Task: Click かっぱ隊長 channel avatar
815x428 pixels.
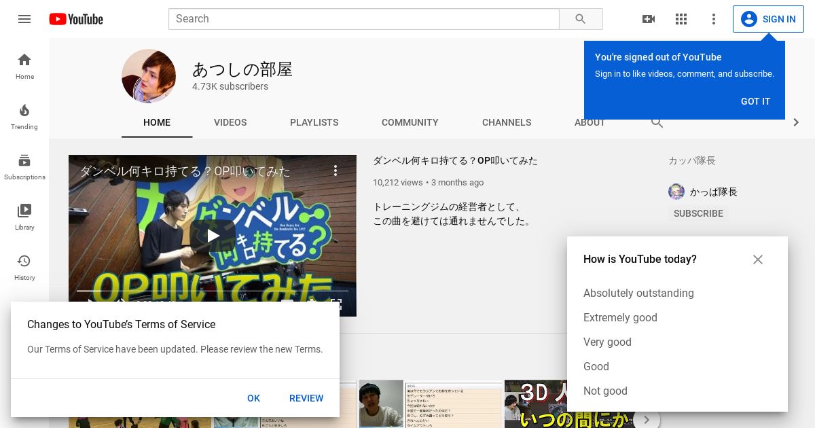Action: coord(676,192)
